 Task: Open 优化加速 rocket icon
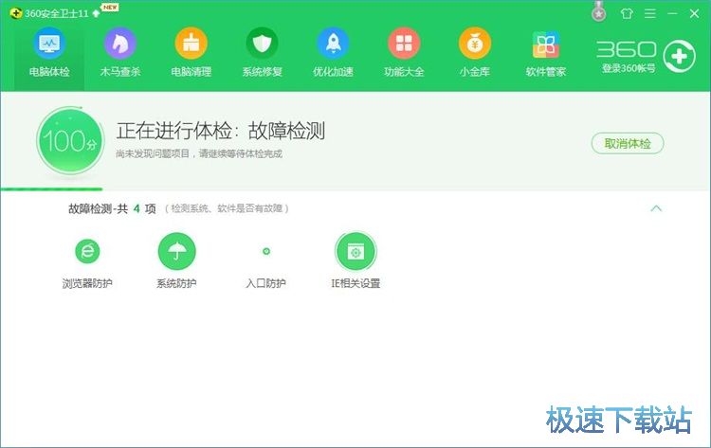[333, 44]
